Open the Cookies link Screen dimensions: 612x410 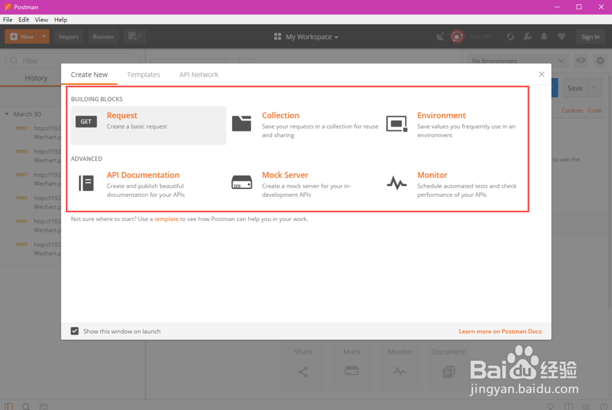[572, 110]
